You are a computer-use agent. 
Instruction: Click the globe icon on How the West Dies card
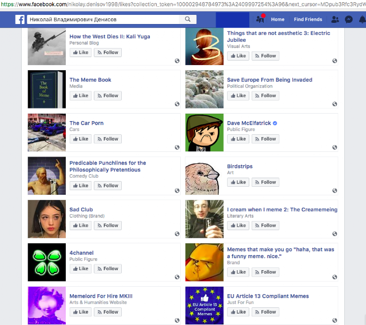tap(177, 61)
